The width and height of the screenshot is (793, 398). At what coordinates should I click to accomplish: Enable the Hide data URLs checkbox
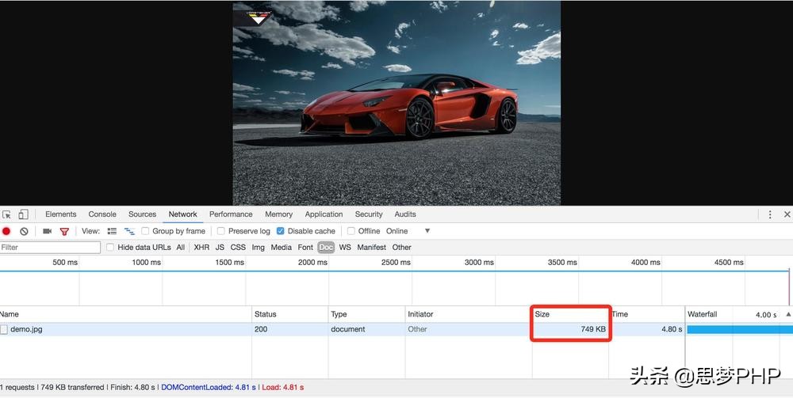pyautogui.click(x=110, y=248)
